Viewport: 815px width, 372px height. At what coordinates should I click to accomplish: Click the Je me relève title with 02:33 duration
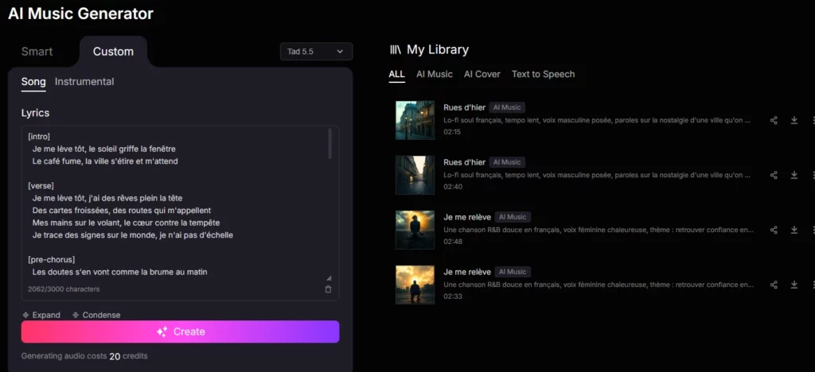[466, 272]
